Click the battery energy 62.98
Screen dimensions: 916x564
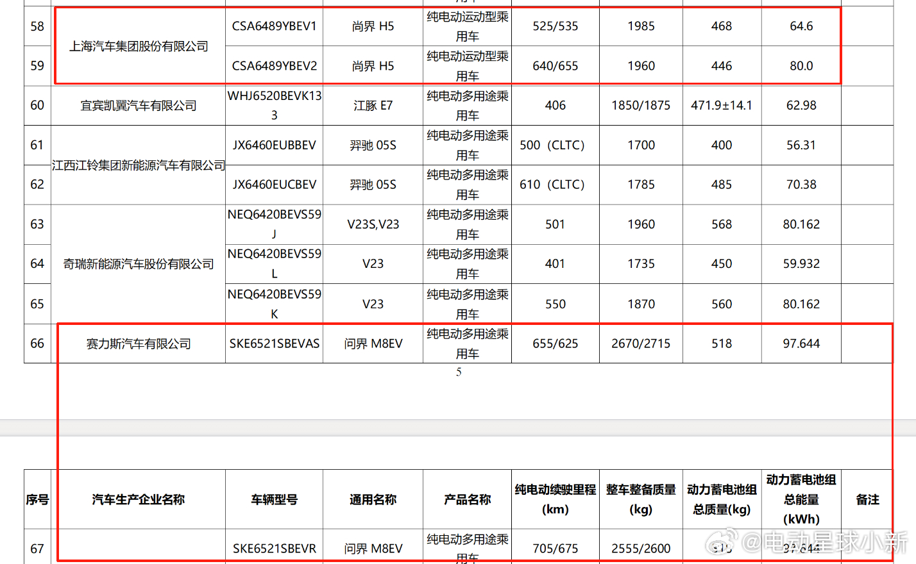tap(801, 106)
